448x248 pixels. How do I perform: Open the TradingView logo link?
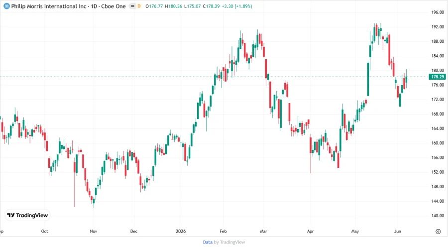click(27, 216)
